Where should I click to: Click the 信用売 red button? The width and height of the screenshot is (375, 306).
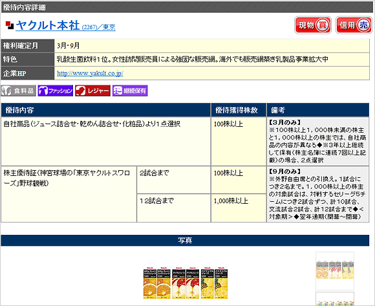coord(354,25)
